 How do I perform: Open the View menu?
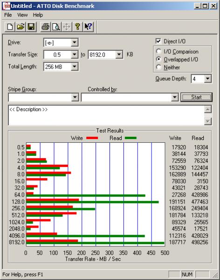pos(22,15)
